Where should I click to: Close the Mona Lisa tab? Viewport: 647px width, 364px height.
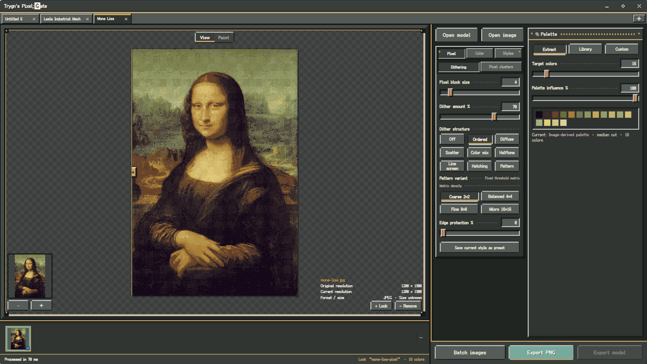126,19
